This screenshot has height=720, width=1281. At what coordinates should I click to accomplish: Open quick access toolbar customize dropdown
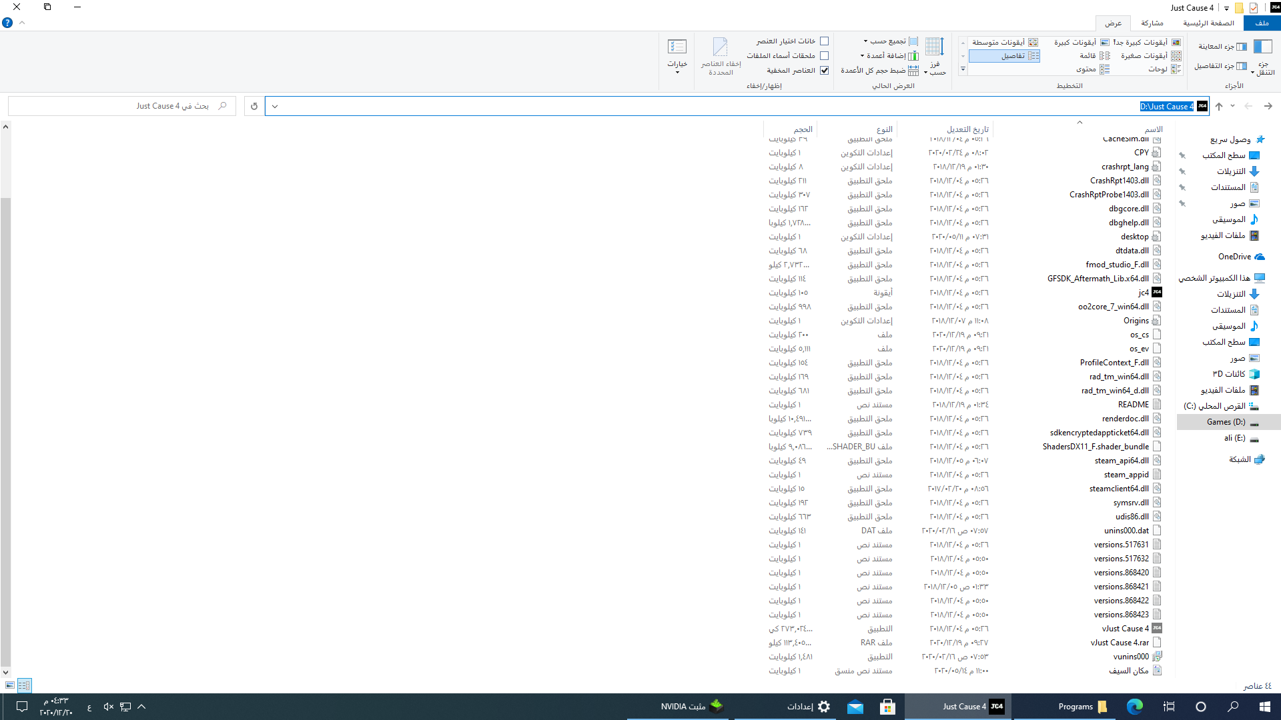tap(1226, 9)
